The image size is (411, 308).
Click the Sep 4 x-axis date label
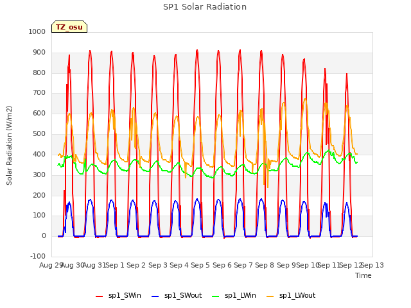179,265
